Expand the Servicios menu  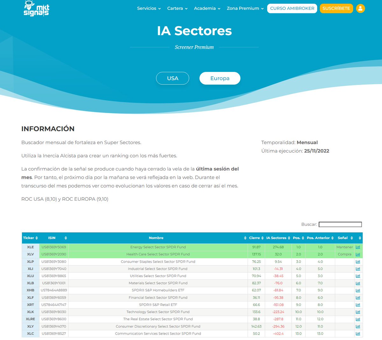tap(149, 9)
